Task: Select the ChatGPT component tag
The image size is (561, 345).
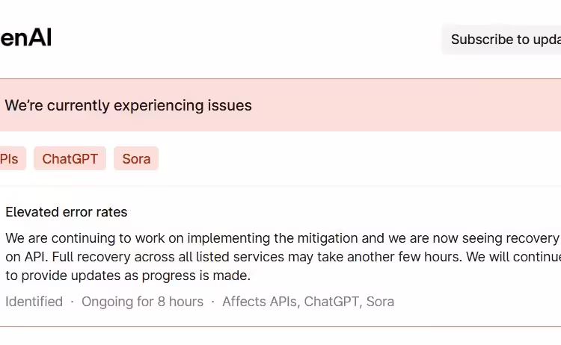Action: click(70, 158)
